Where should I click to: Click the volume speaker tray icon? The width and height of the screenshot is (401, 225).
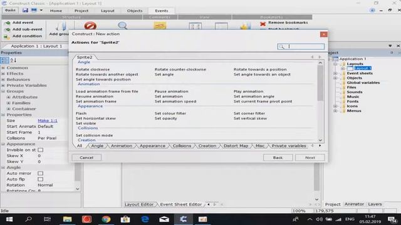(319, 219)
